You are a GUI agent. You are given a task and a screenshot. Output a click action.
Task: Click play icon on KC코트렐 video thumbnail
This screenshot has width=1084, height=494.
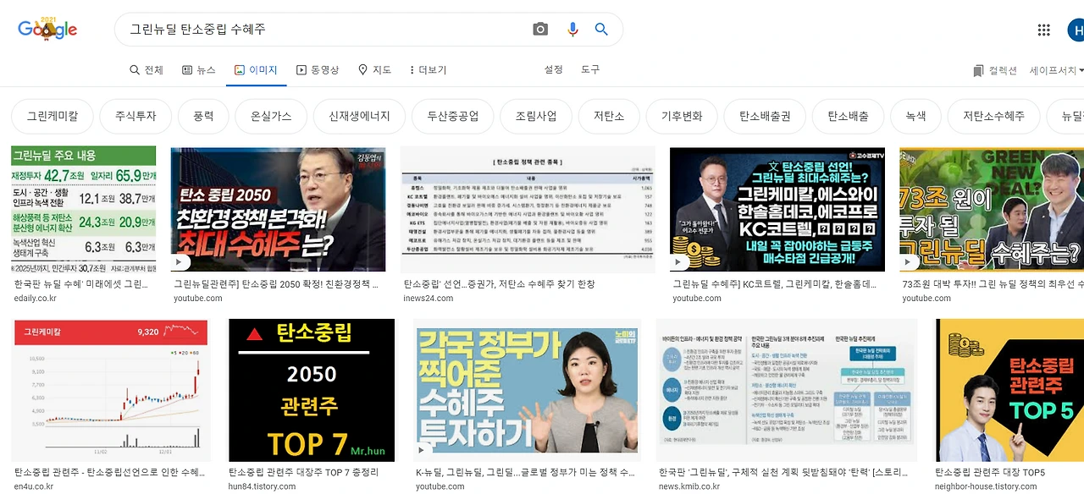coord(679,263)
